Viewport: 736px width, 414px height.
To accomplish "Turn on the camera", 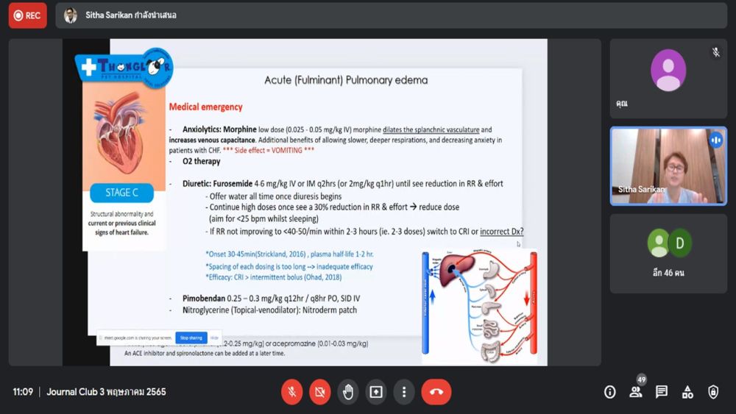I will point(320,391).
